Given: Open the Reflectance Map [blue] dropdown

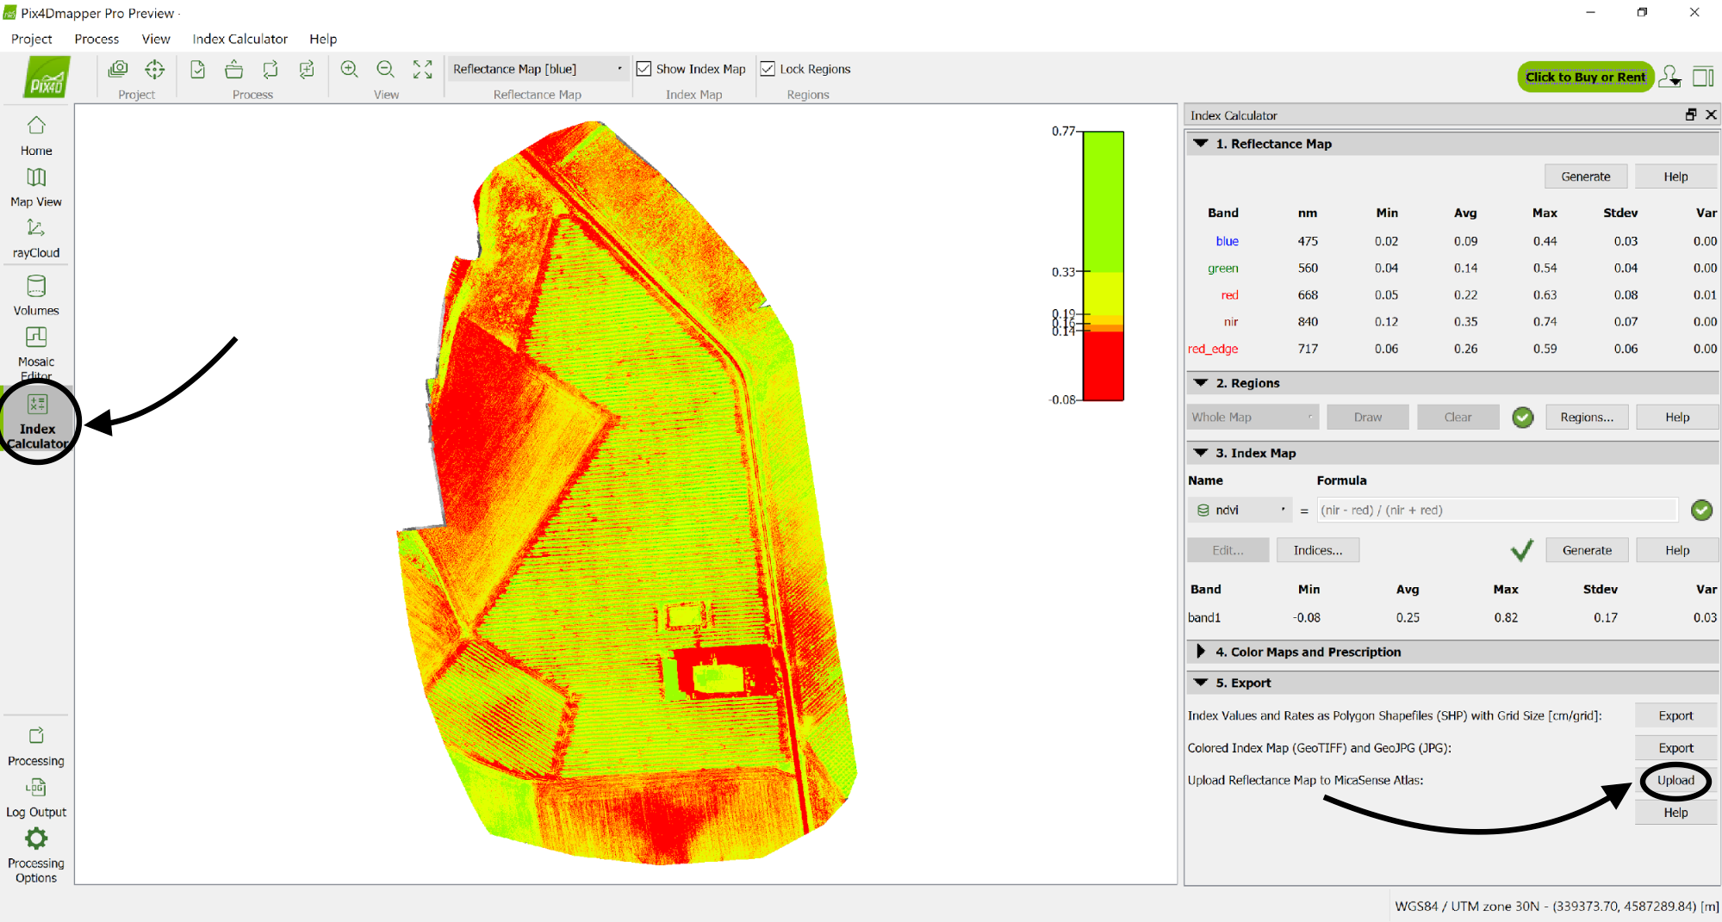Looking at the screenshot, I should 537,69.
